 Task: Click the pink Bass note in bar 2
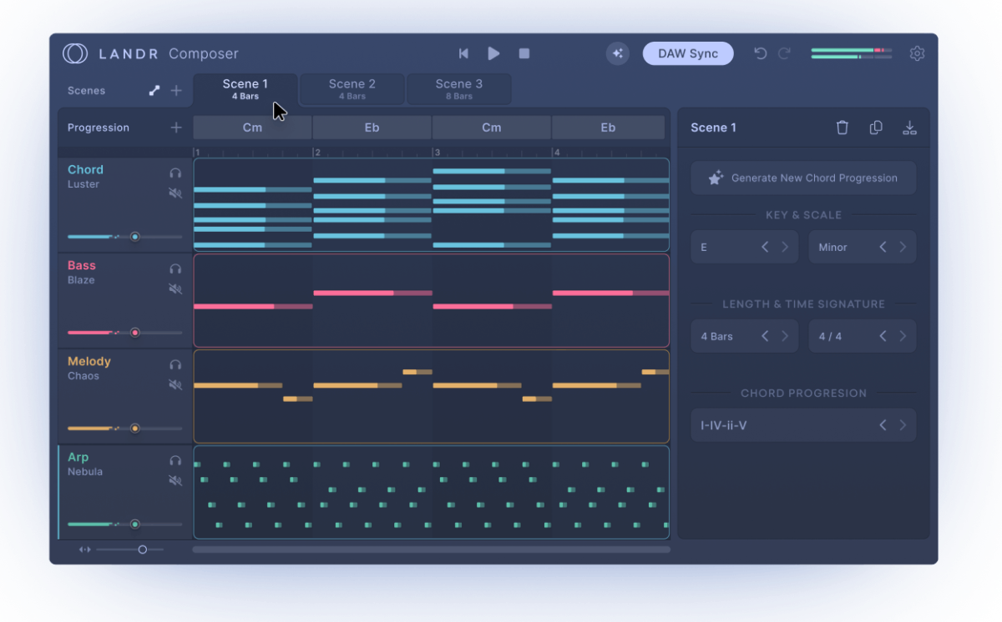point(372,293)
